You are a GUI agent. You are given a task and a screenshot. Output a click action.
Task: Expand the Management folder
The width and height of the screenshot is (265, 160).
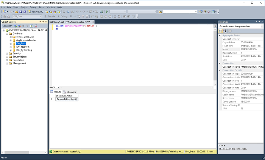pos(7,64)
